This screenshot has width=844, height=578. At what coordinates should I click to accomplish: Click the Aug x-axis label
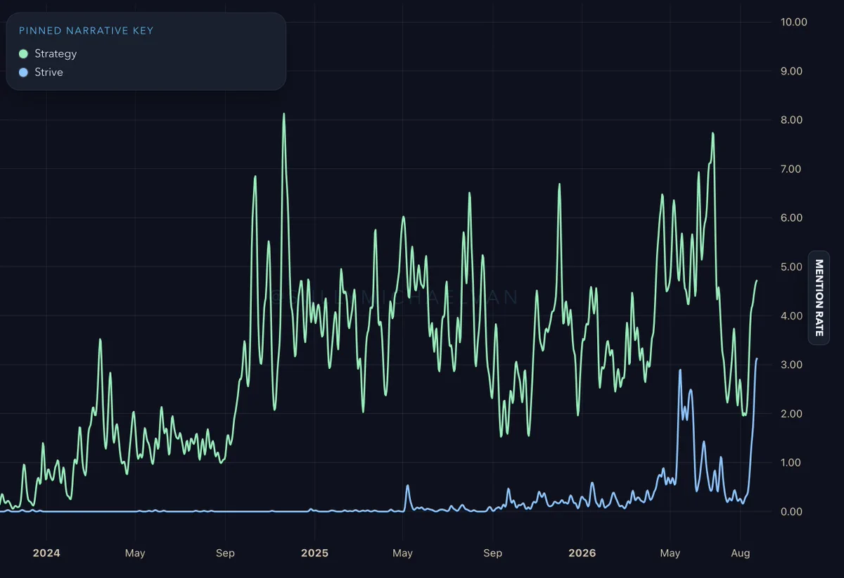coord(741,553)
